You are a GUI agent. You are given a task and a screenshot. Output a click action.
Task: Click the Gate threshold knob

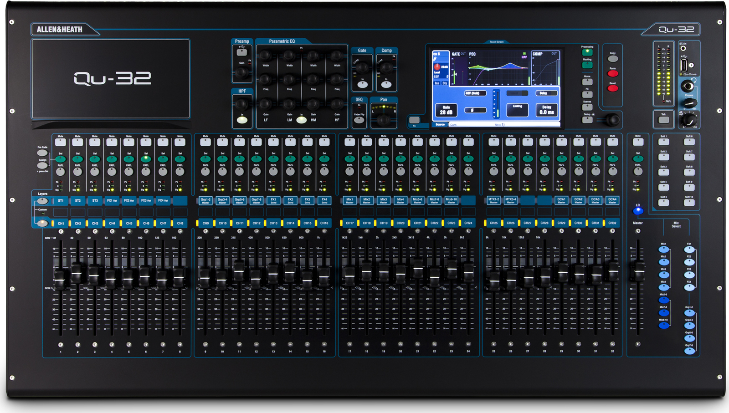(x=362, y=68)
